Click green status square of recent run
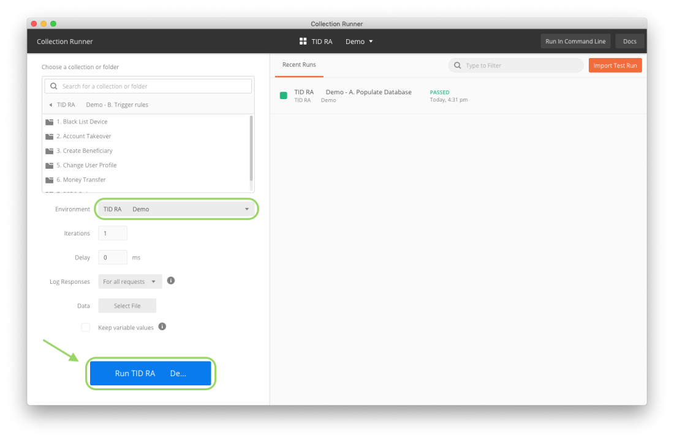Image resolution: width=674 pixels, height=441 pixels. (x=283, y=95)
